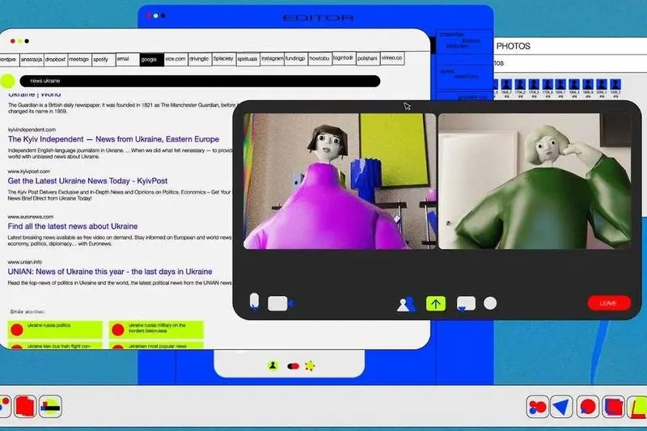Switch to the instagram browser tab
Viewport: 647px width, 431px height.
[x=273, y=59]
